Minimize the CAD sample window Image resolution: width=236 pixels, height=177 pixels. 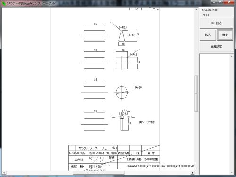[x=214, y=2]
